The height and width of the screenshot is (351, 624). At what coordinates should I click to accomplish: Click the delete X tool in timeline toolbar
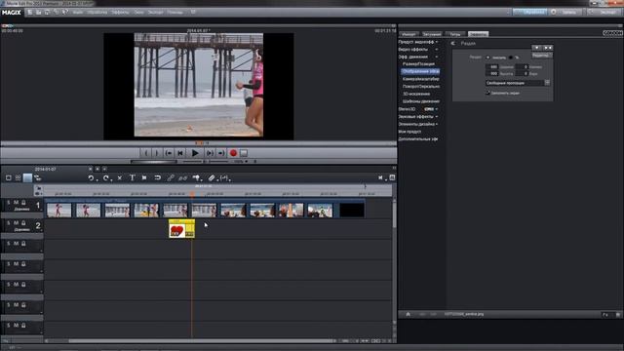pos(119,177)
